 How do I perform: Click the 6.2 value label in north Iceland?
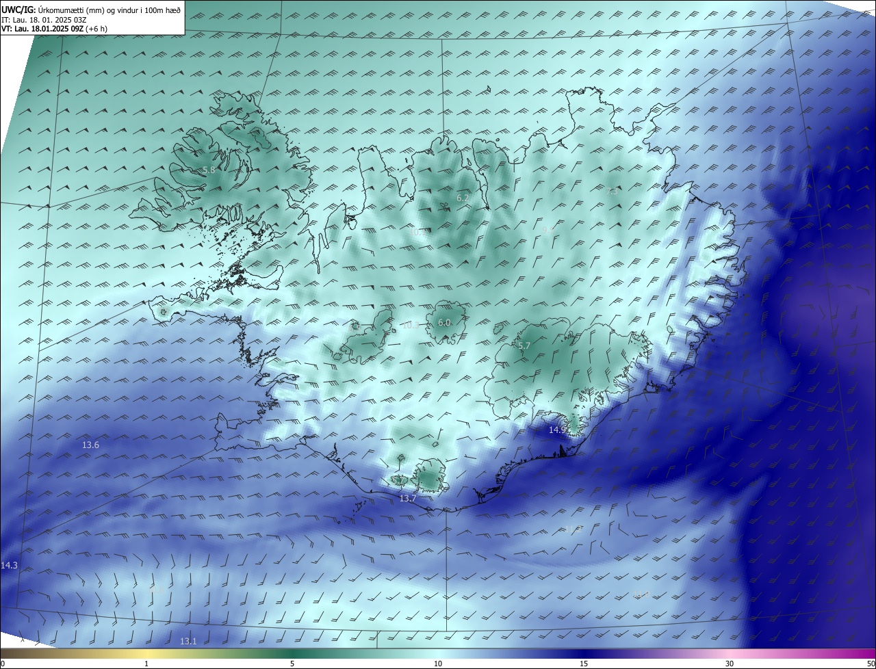click(x=463, y=198)
